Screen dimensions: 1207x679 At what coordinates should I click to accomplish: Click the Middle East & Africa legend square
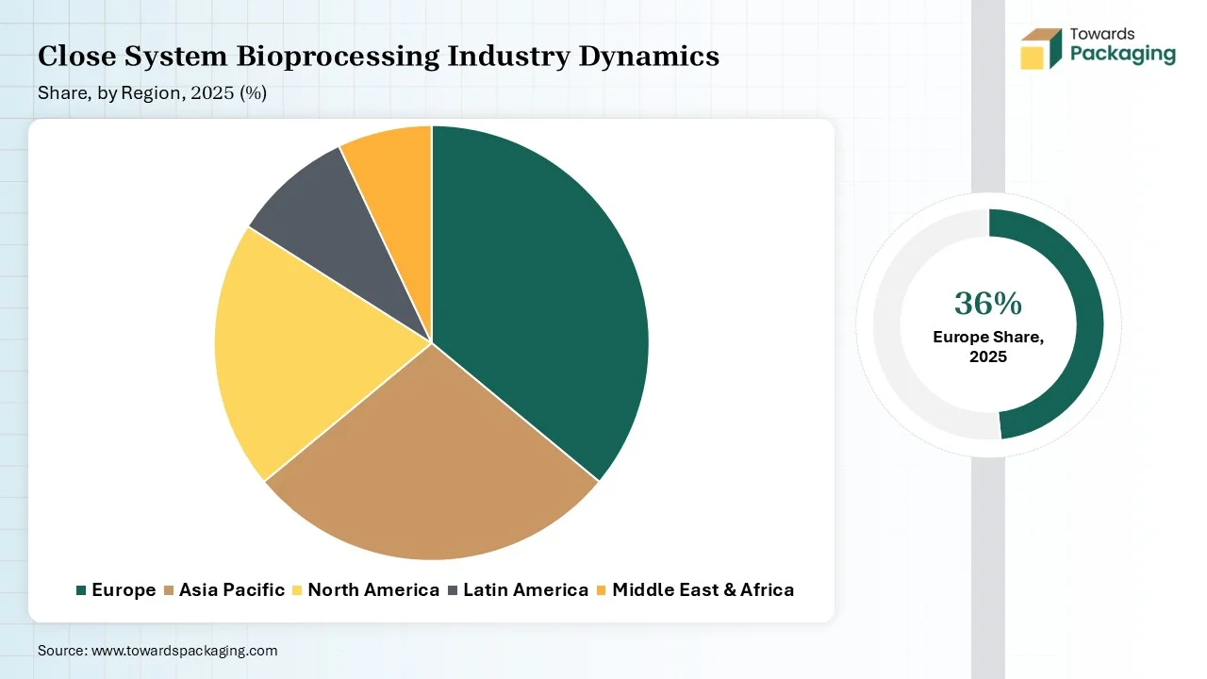pyautogui.click(x=602, y=590)
